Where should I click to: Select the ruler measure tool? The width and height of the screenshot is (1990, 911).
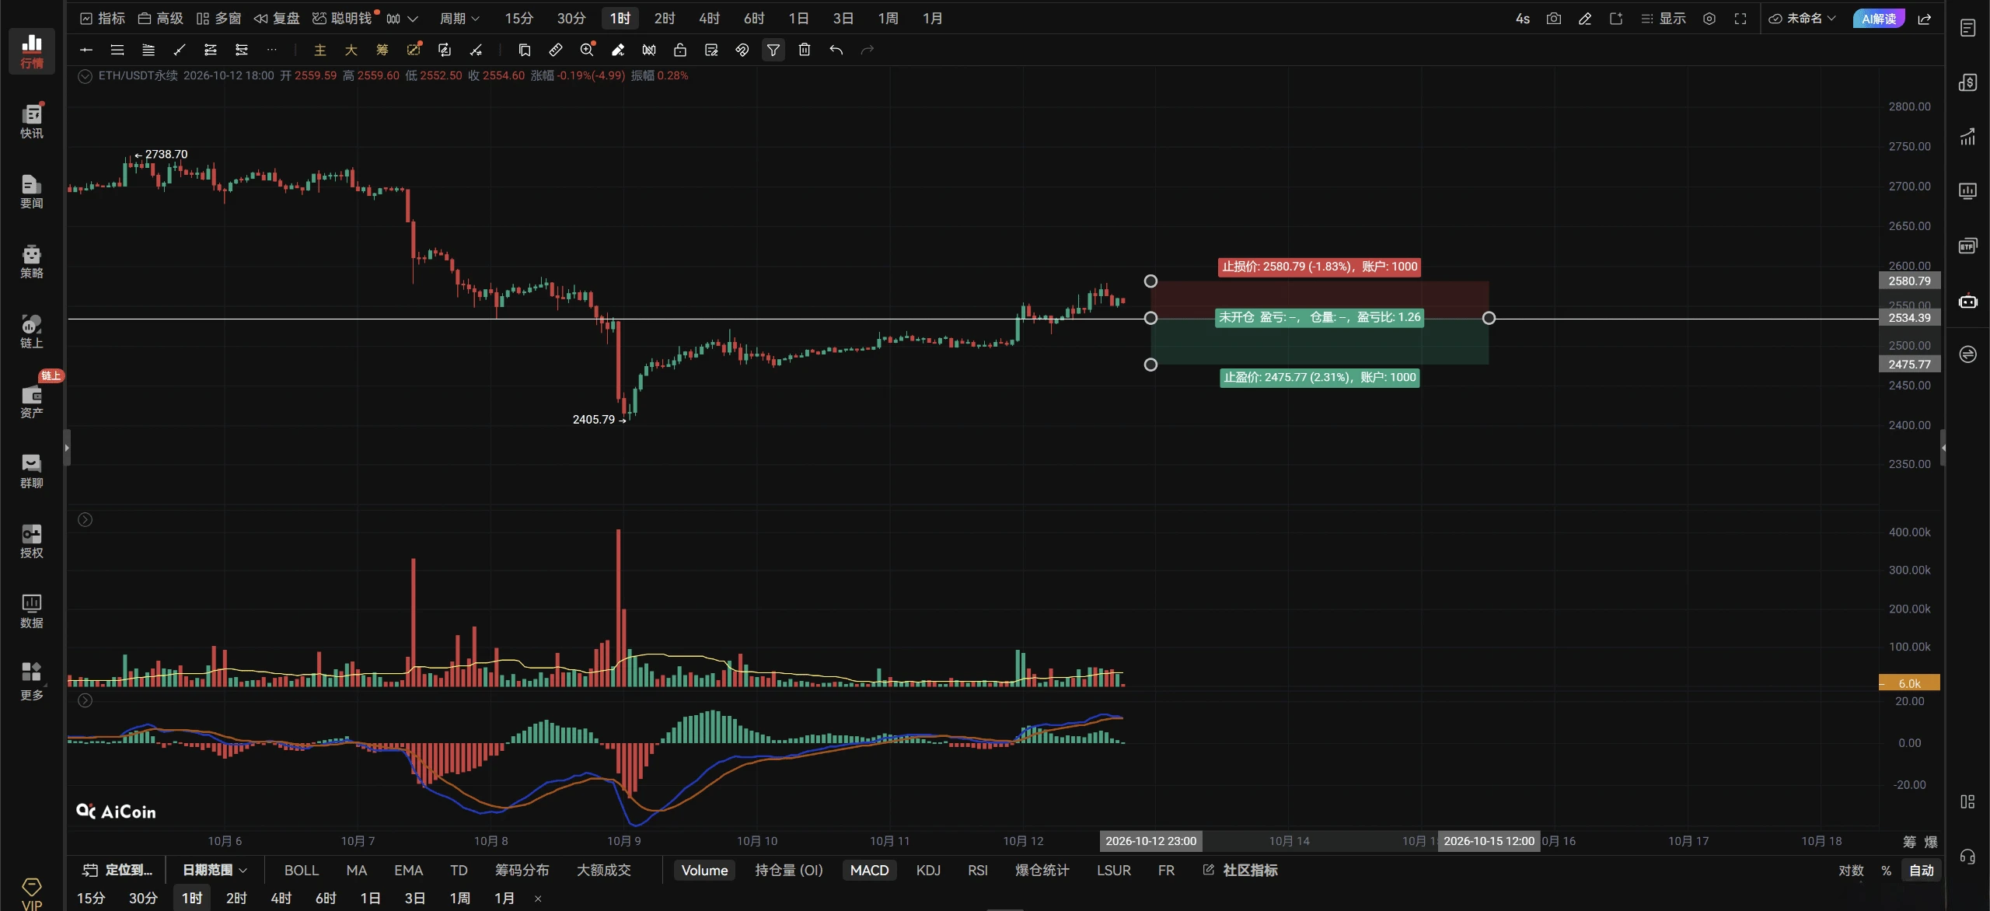pyautogui.click(x=556, y=50)
